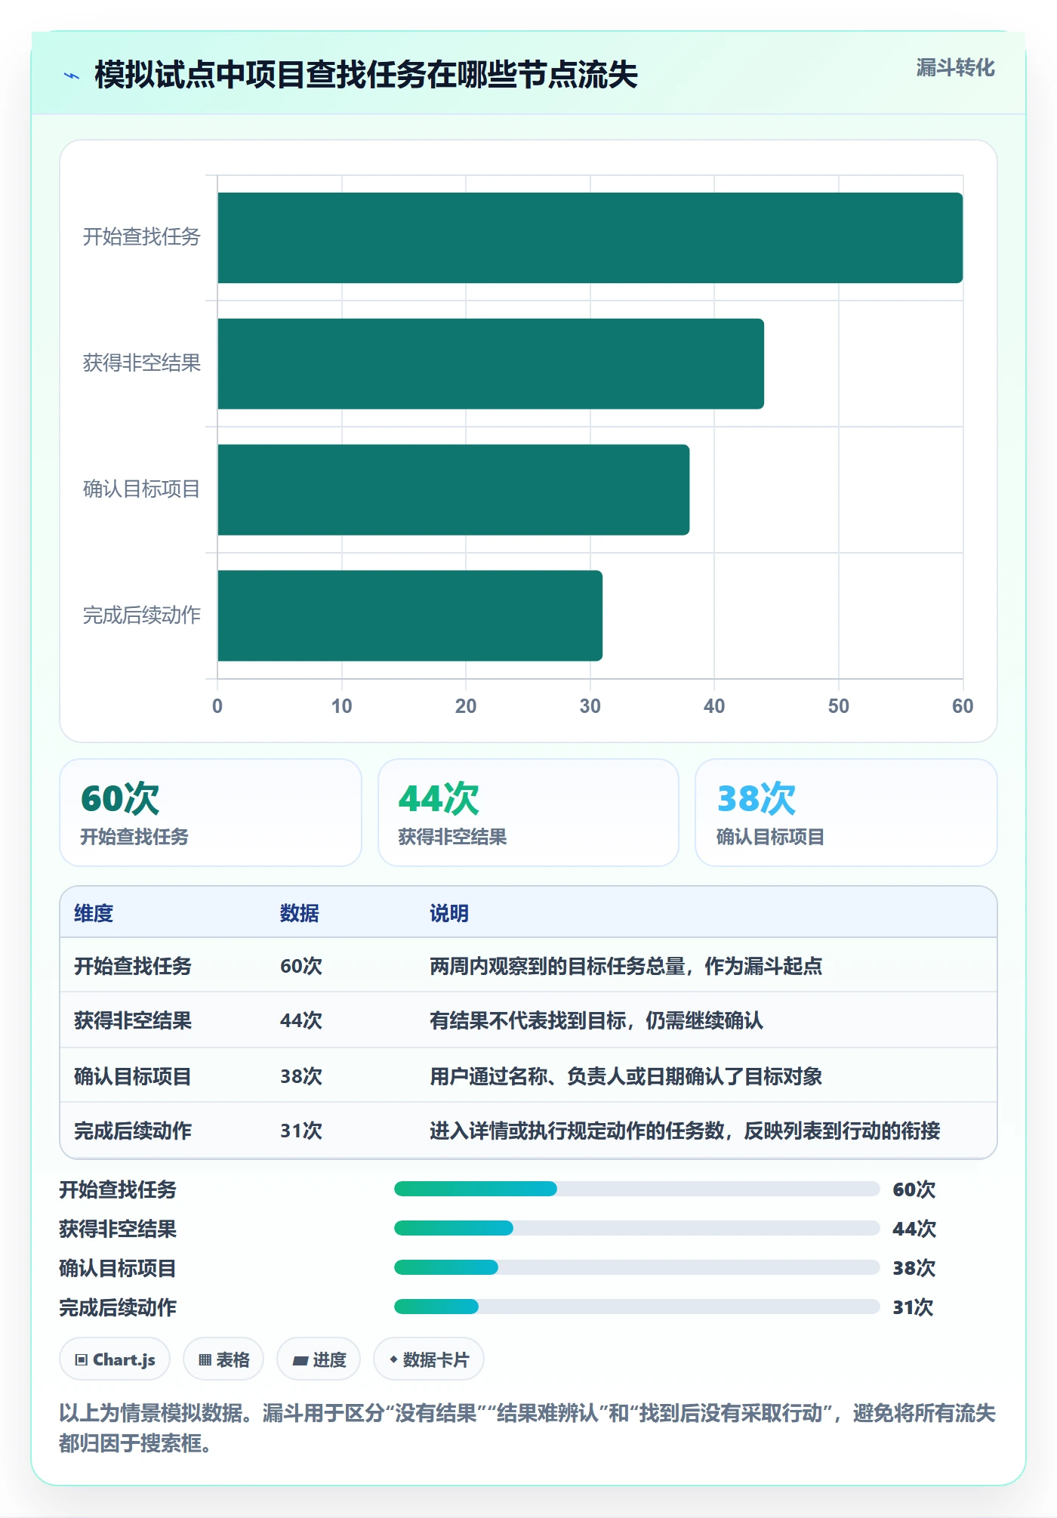Click the 44次 cell in the table's 数据 column

(301, 1020)
